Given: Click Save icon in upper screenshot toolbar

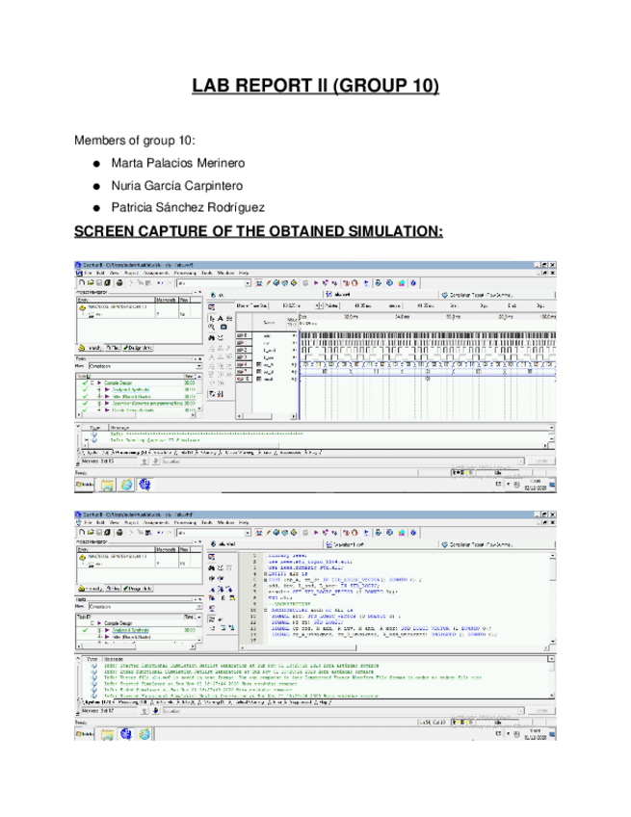Looking at the screenshot, I should pyautogui.click(x=98, y=283).
